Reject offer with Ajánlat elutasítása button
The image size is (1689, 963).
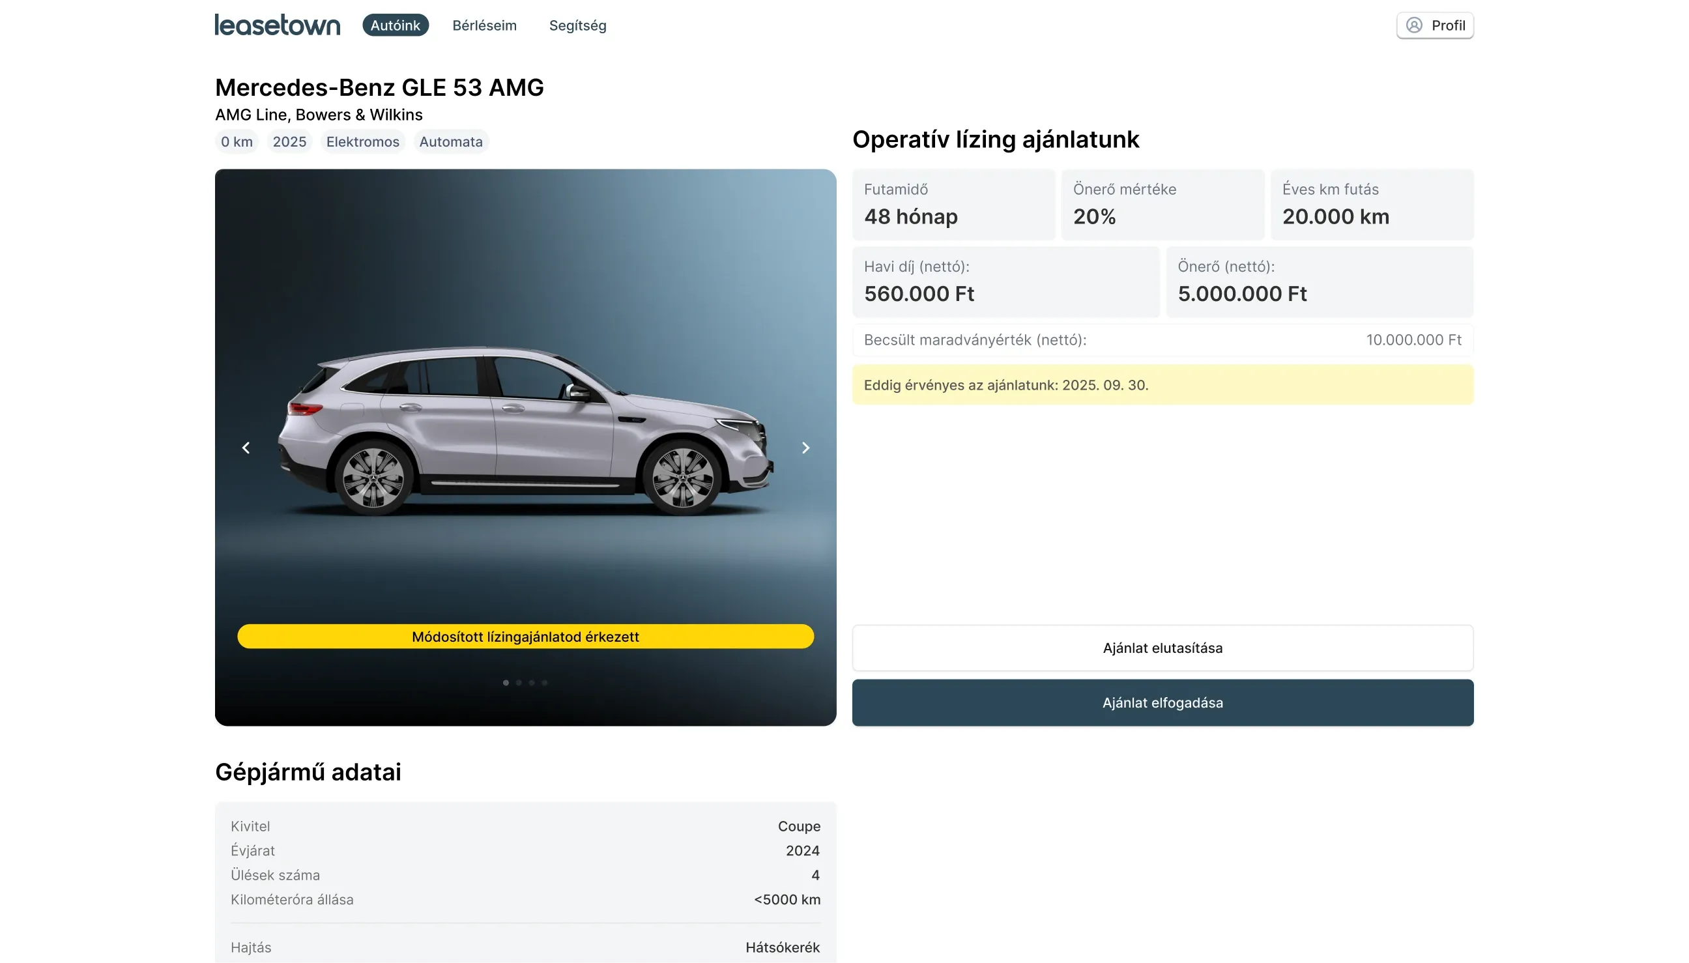click(1162, 648)
